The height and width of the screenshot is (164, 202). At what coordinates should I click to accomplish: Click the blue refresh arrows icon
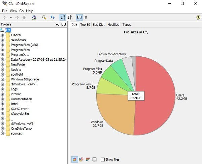[x=53, y=17]
